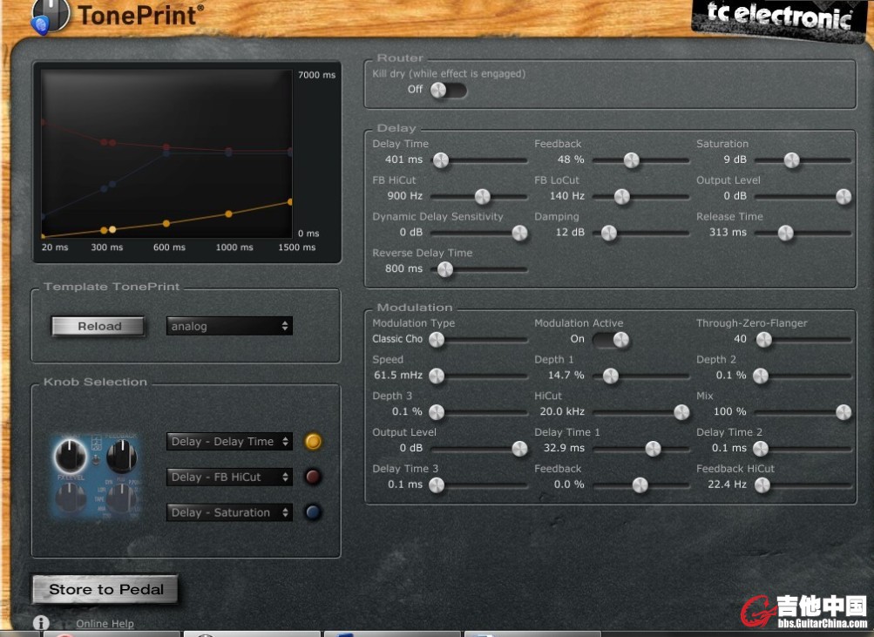874x637 pixels.
Task: Click the 401 ms Delay Time value
Action: pos(404,159)
